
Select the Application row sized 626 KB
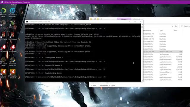tap(163, 75)
